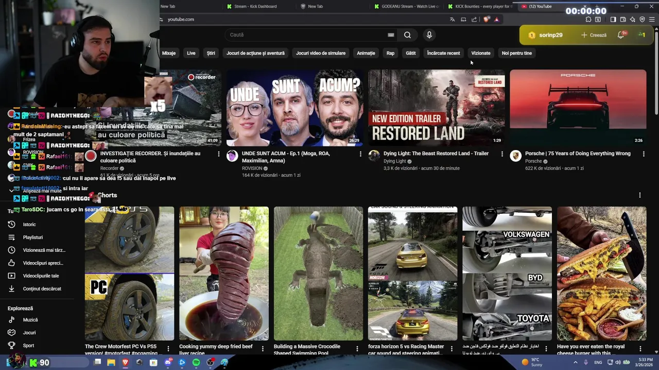Toggle the browser sidebar panel icon
659x370 pixels.
[613, 20]
